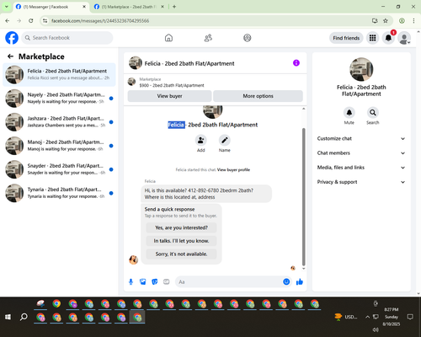
Task: Open Snayder conversation in the list
Action: (x=59, y=169)
